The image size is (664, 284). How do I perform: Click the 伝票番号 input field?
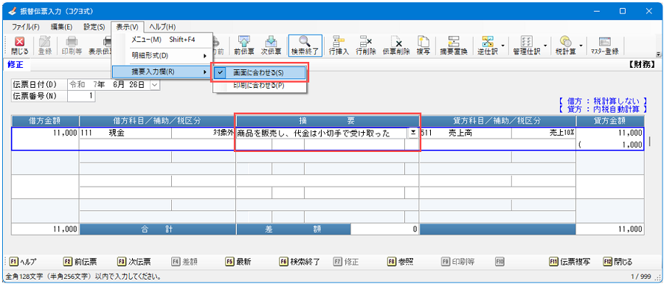click(x=81, y=96)
